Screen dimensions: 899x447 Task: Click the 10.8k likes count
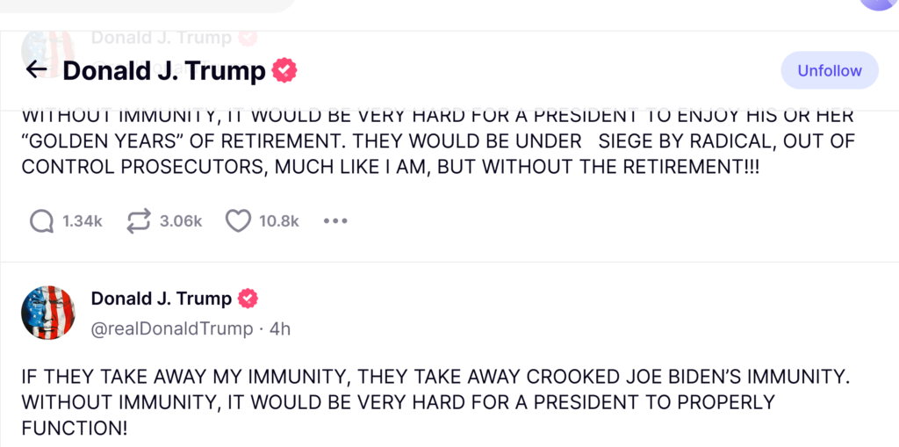(279, 221)
